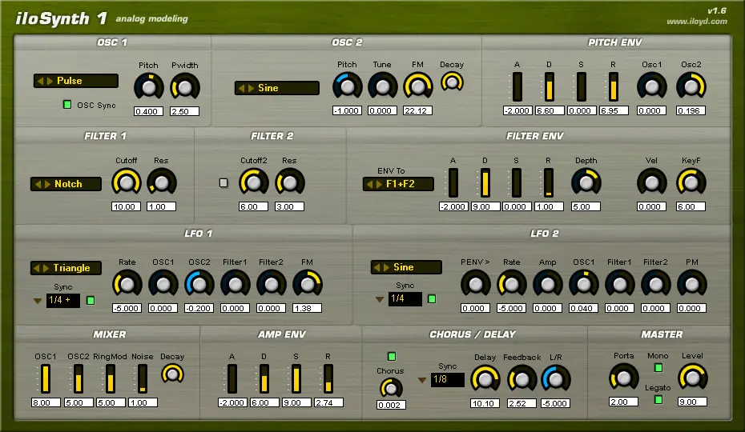Click the Pitch Env Osc1 knob
745x432 pixels.
651,86
